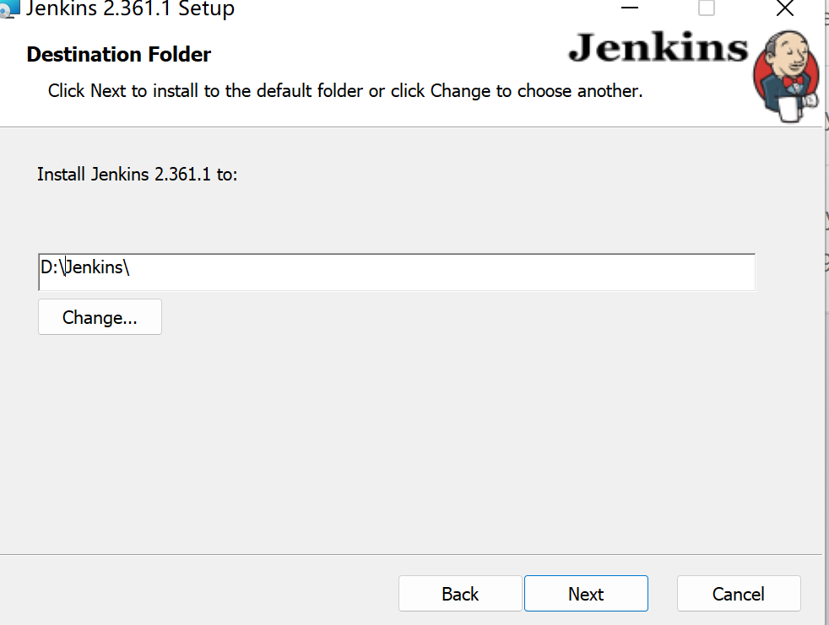Click the Next button
This screenshot has height=625, width=829.
click(x=586, y=593)
